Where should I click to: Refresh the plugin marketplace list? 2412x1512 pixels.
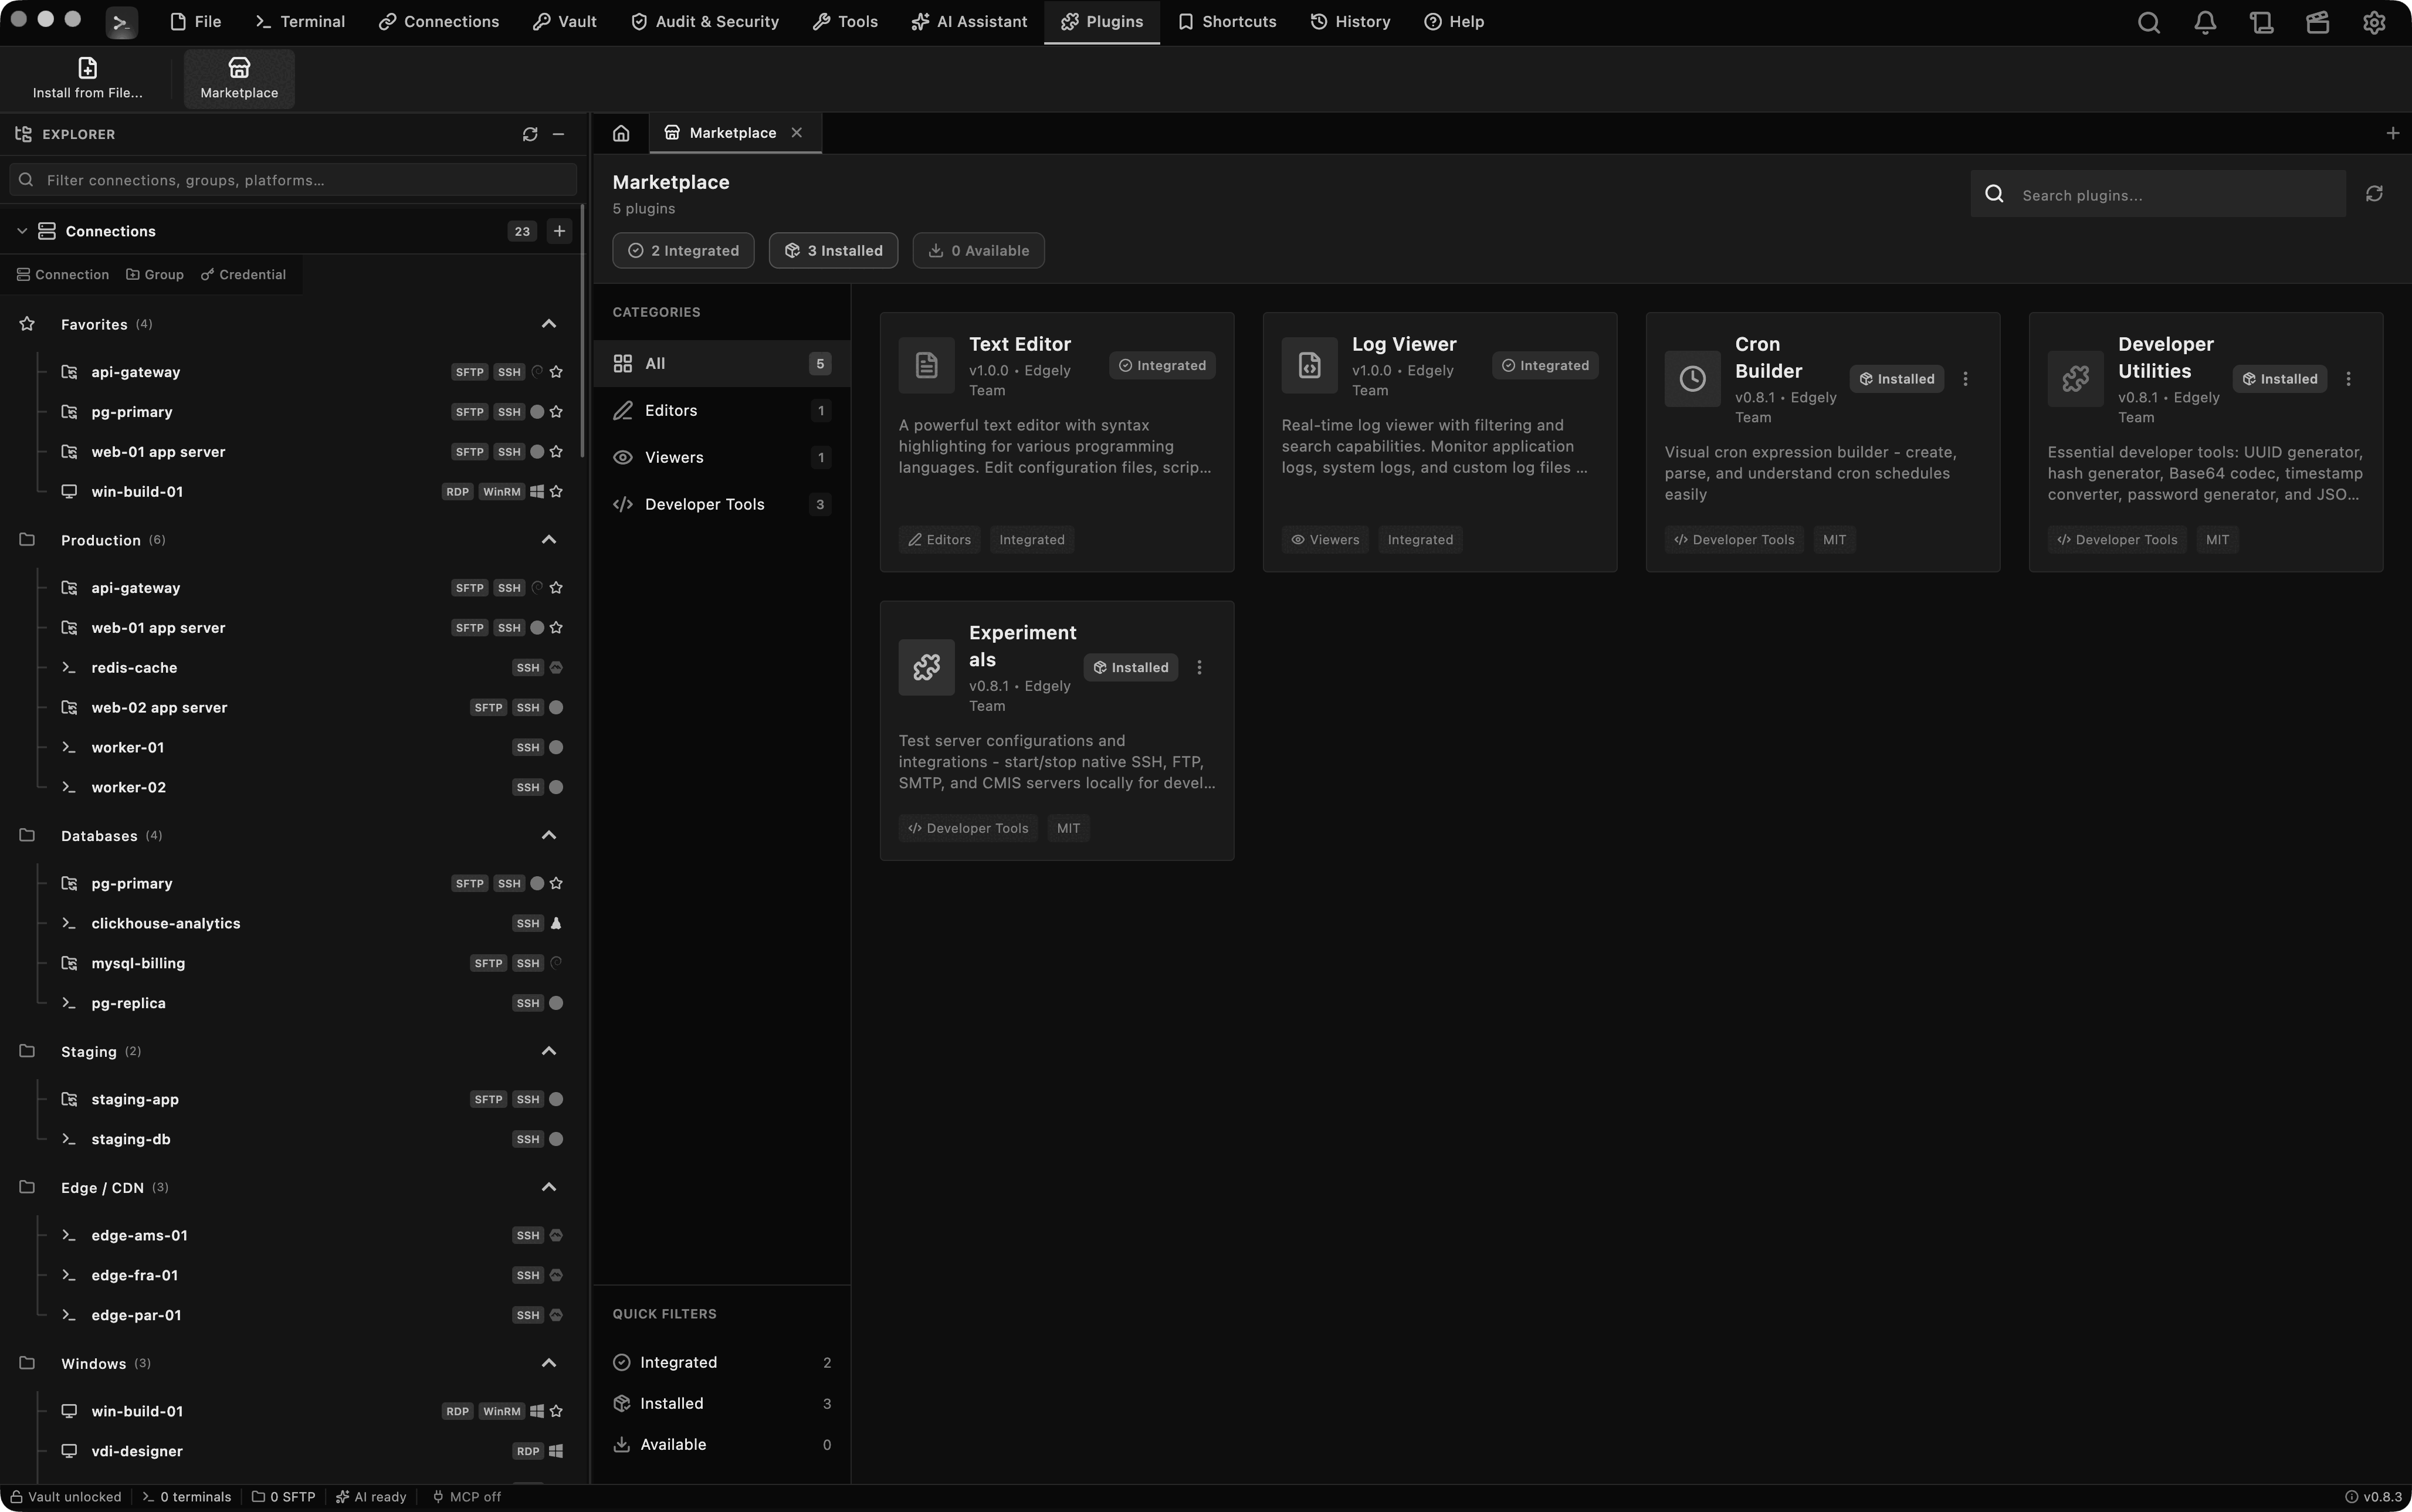click(x=2375, y=194)
